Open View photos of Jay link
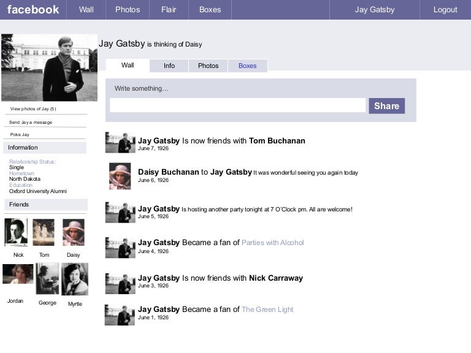Image resolution: width=471 pixels, height=353 pixels. (x=33, y=109)
